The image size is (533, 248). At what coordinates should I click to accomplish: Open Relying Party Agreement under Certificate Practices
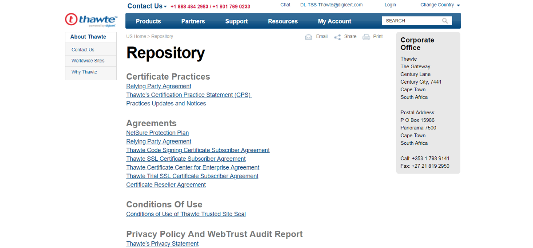[x=159, y=86]
